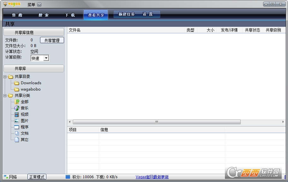
Task: Click the 网络 network status icon
Action: pos(6,177)
